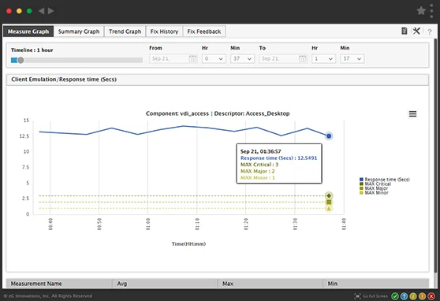
Task: Open the chart hamburger menu
Action: point(412,114)
